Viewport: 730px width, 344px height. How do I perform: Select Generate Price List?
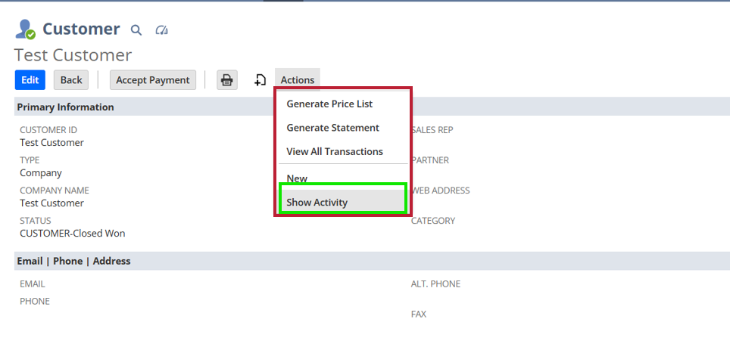coord(329,104)
